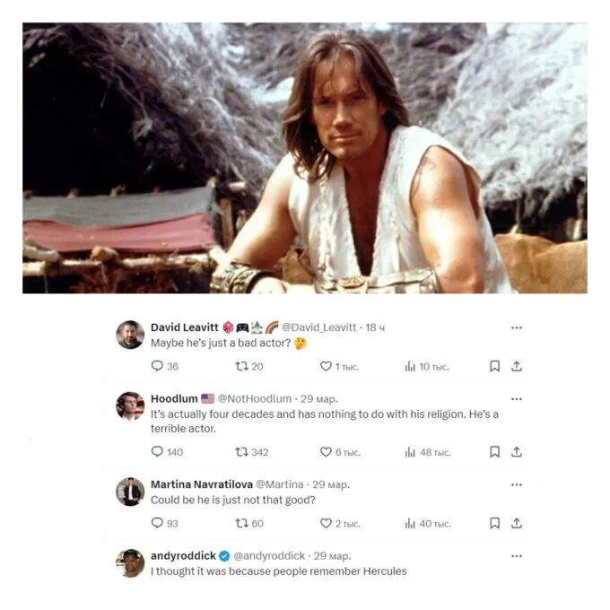The height and width of the screenshot is (610, 610).
Task: Open more options on Martina Navratilova's tweet
Action: point(517,484)
